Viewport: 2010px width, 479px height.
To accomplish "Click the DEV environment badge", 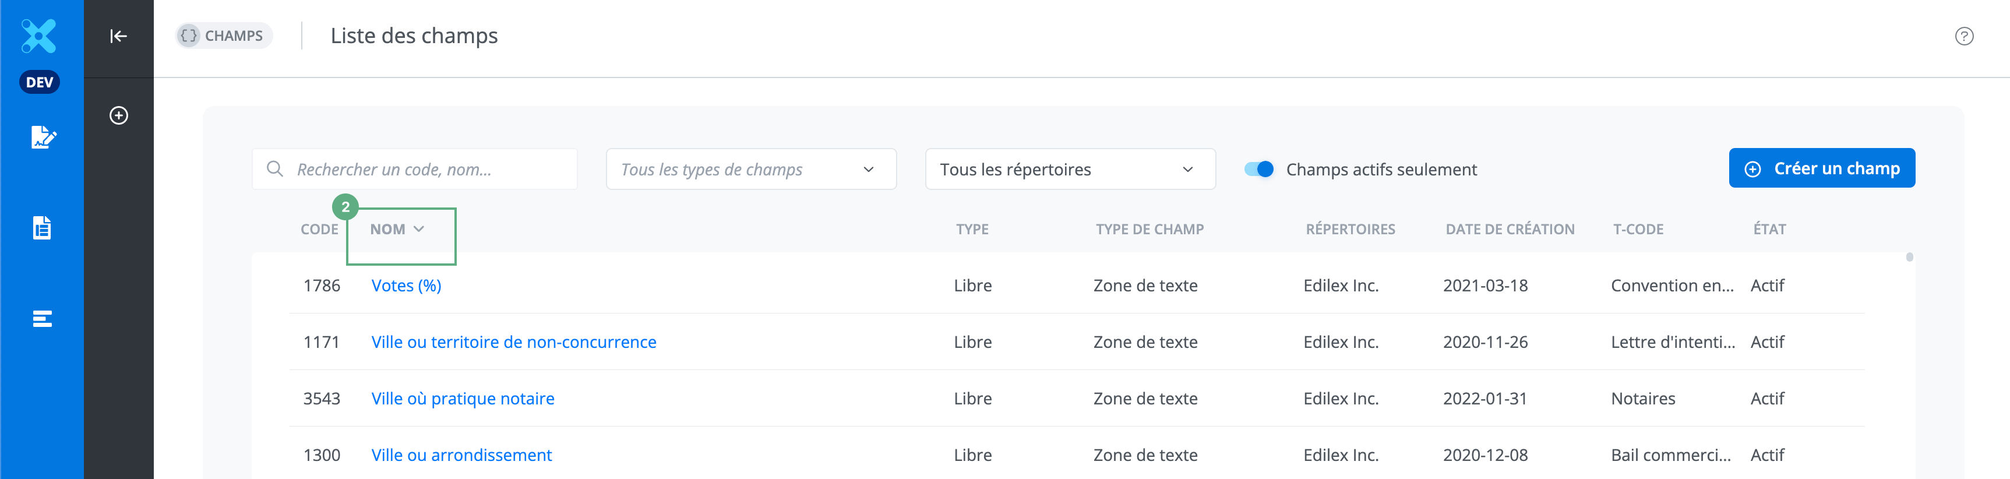I will [40, 82].
